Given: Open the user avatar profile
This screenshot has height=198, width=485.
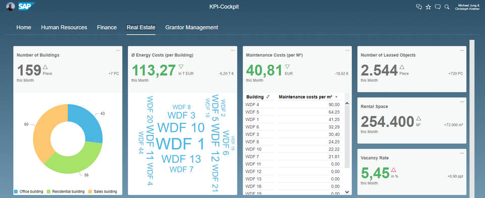Looking at the screenshot, I should click(11, 7).
